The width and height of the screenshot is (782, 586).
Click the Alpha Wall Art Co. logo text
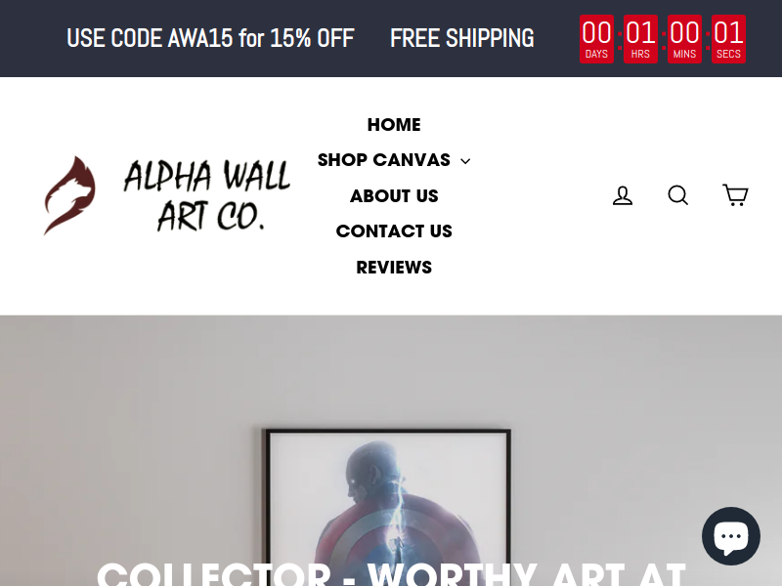click(206, 195)
